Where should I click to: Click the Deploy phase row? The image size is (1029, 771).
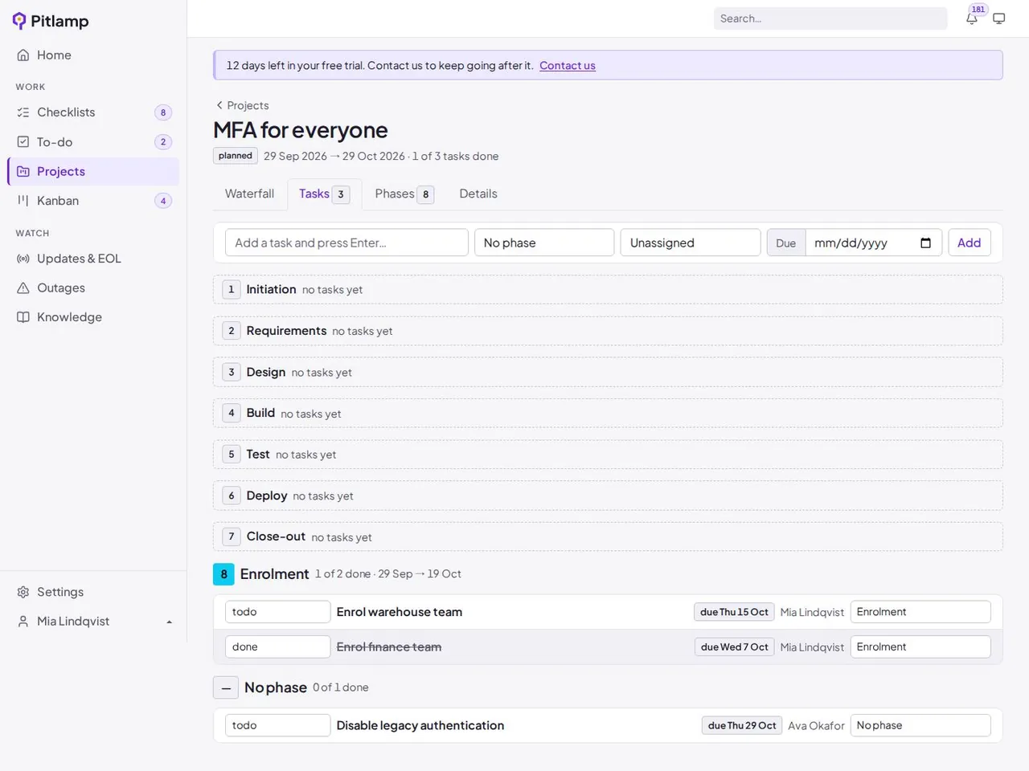pyautogui.click(x=608, y=496)
